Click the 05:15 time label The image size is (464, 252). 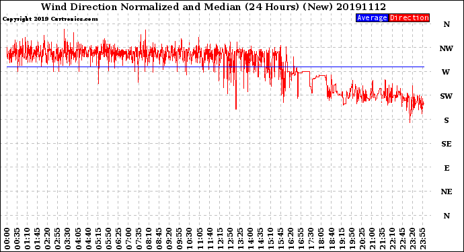(x=98, y=239)
